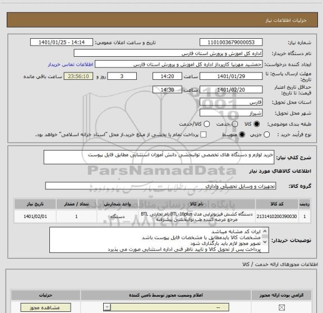
Task: Click the الزامی بودن ارائه مجوز header
Action: tap(282, 295)
